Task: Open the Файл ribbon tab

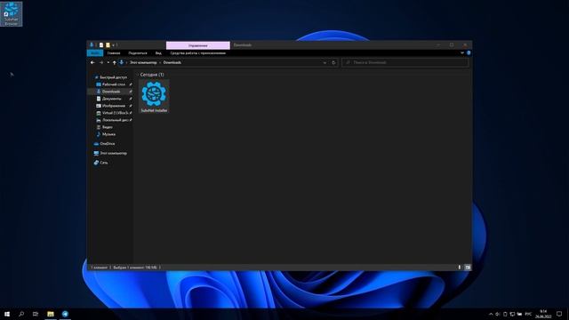Action: click(95, 53)
